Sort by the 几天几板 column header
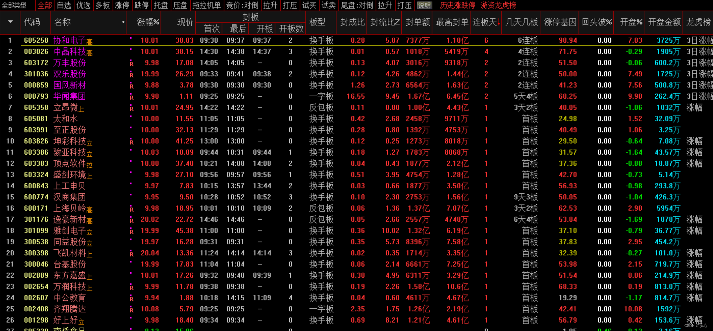 (x=522, y=22)
